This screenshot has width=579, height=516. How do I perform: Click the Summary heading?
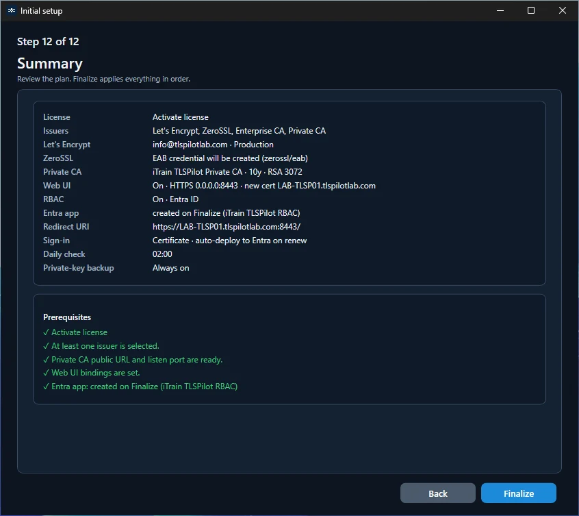(x=50, y=64)
